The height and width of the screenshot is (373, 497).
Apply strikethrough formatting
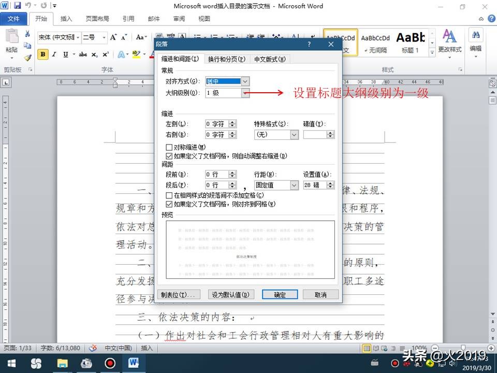pos(83,54)
